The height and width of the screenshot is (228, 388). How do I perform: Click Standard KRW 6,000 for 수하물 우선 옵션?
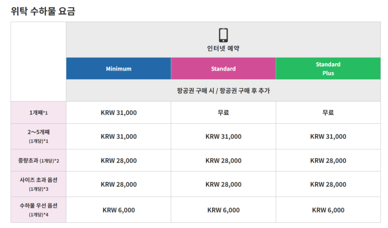[223, 210]
